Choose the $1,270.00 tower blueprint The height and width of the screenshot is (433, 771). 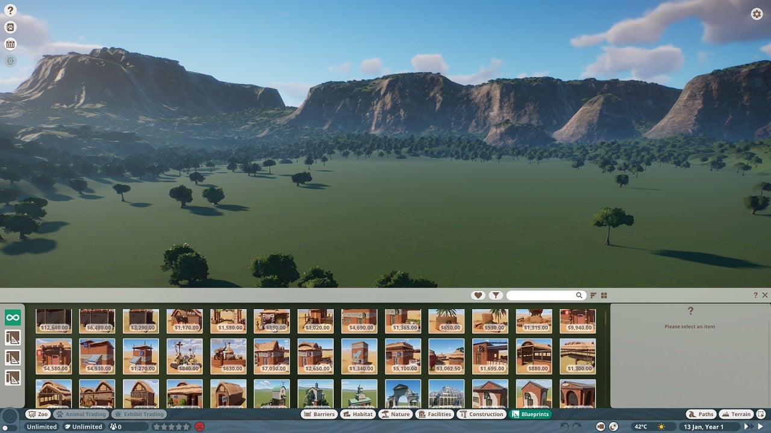click(x=141, y=356)
